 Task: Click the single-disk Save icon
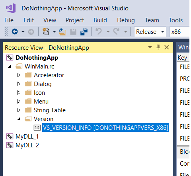click(73, 32)
